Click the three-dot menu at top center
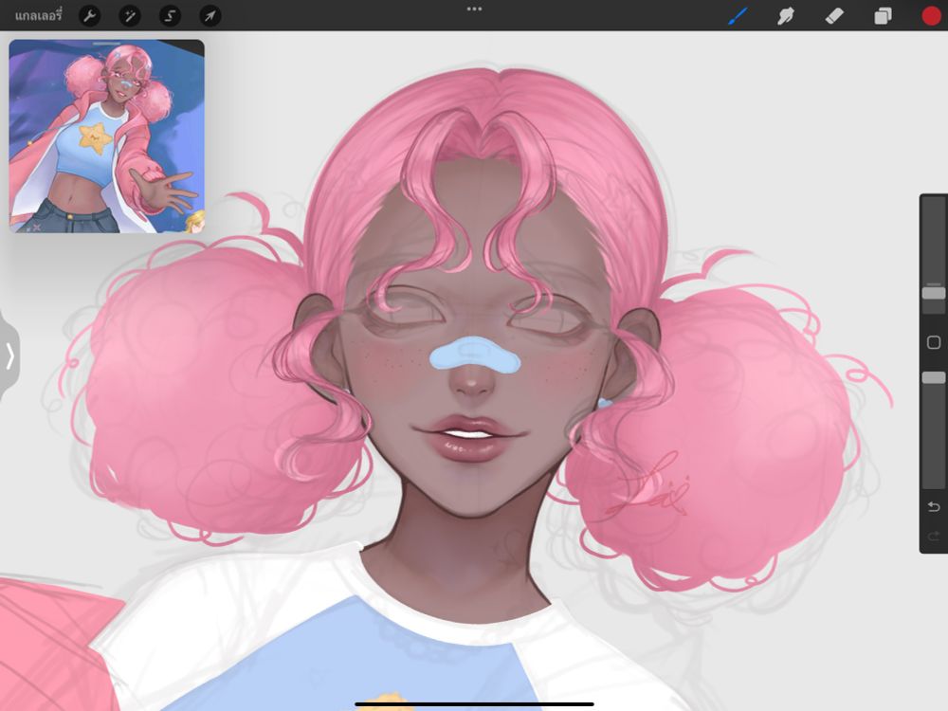Image resolution: width=948 pixels, height=711 pixels. tap(474, 9)
